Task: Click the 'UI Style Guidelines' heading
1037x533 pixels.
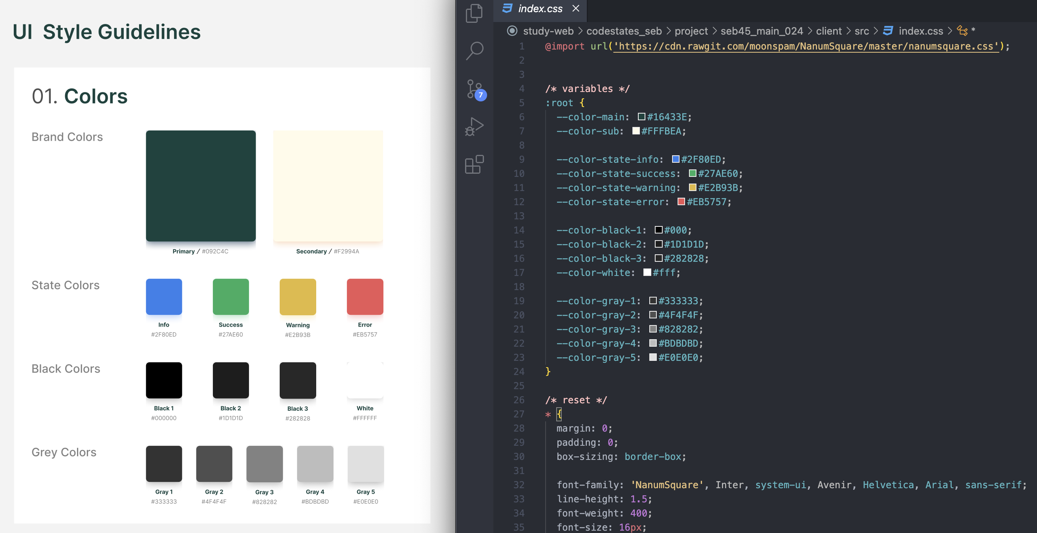Action: click(x=107, y=32)
